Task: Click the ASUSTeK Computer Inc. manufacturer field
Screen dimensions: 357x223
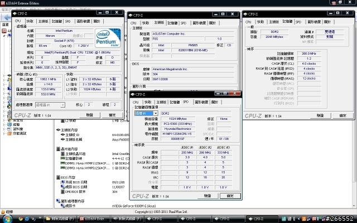Action: point(193,33)
